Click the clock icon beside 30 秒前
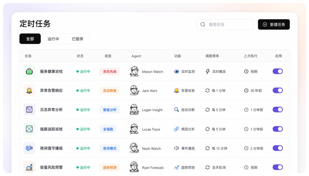 (246, 90)
